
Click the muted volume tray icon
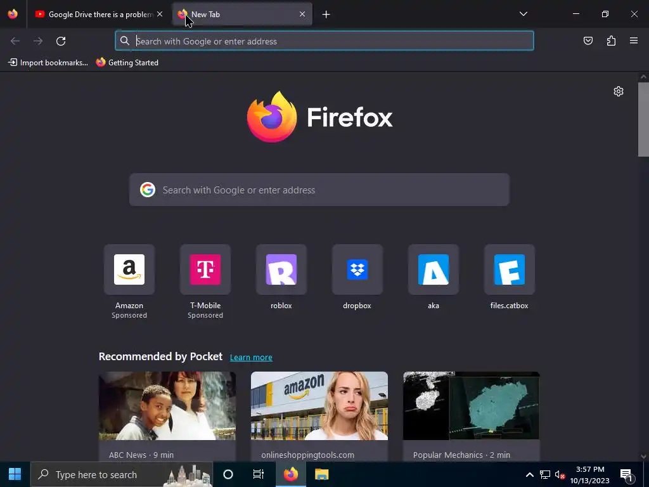(560, 474)
